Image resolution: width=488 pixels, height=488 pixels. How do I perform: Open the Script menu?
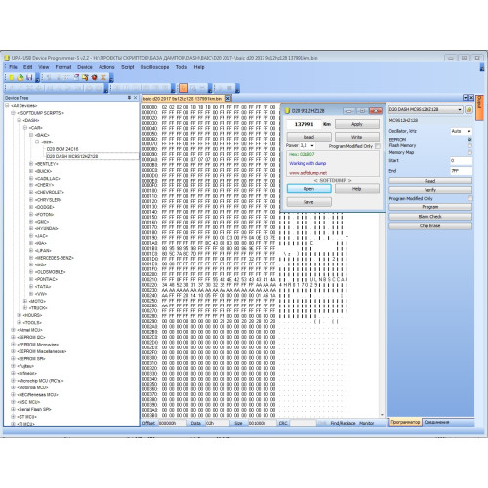[x=128, y=67]
